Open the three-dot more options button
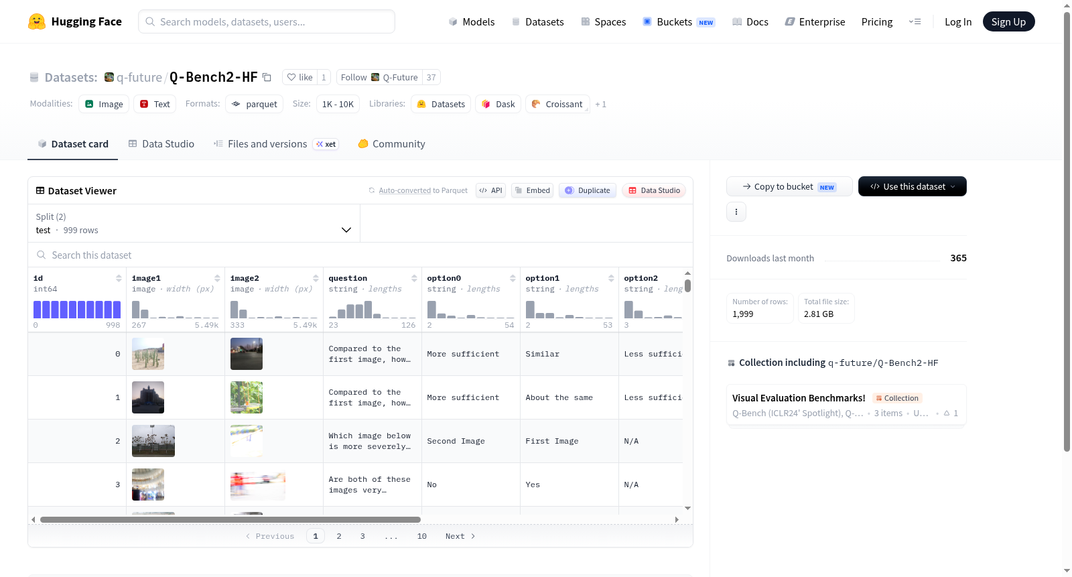This screenshot has height=577, width=1072. pyautogui.click(x=736, y=212)
